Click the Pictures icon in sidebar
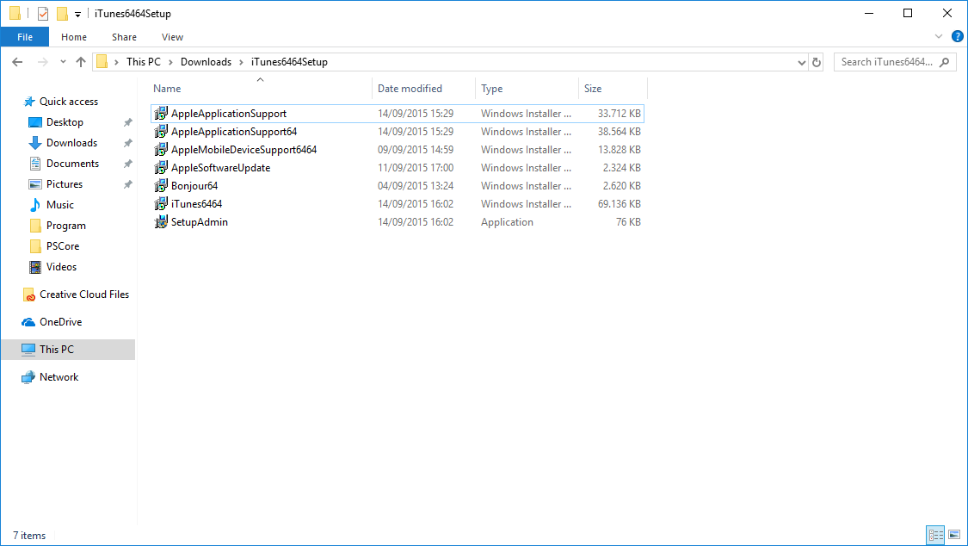 point(35,184)
